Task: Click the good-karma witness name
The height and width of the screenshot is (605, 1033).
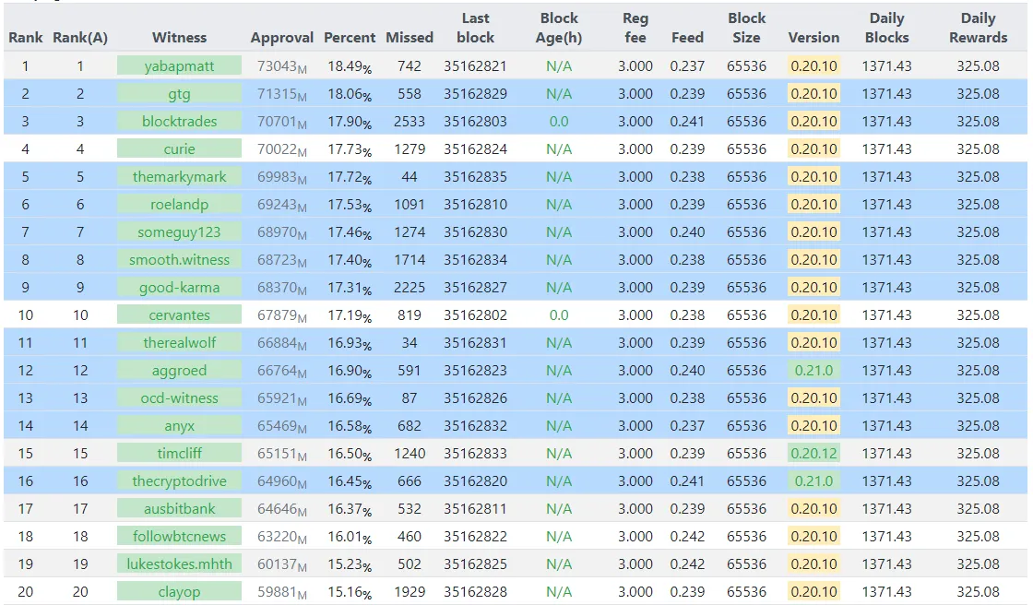Action: pyautogui.click(x=179, y=288)
